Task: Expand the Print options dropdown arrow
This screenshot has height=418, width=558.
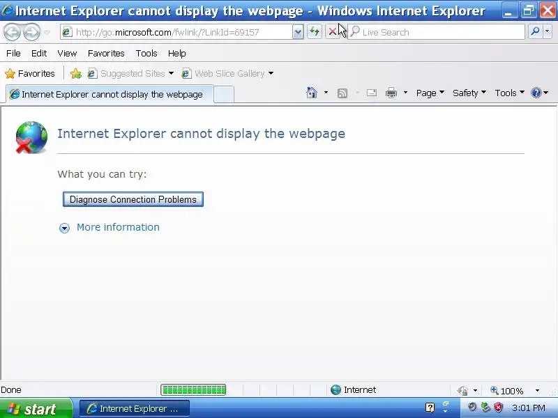Action: (405, 93)
